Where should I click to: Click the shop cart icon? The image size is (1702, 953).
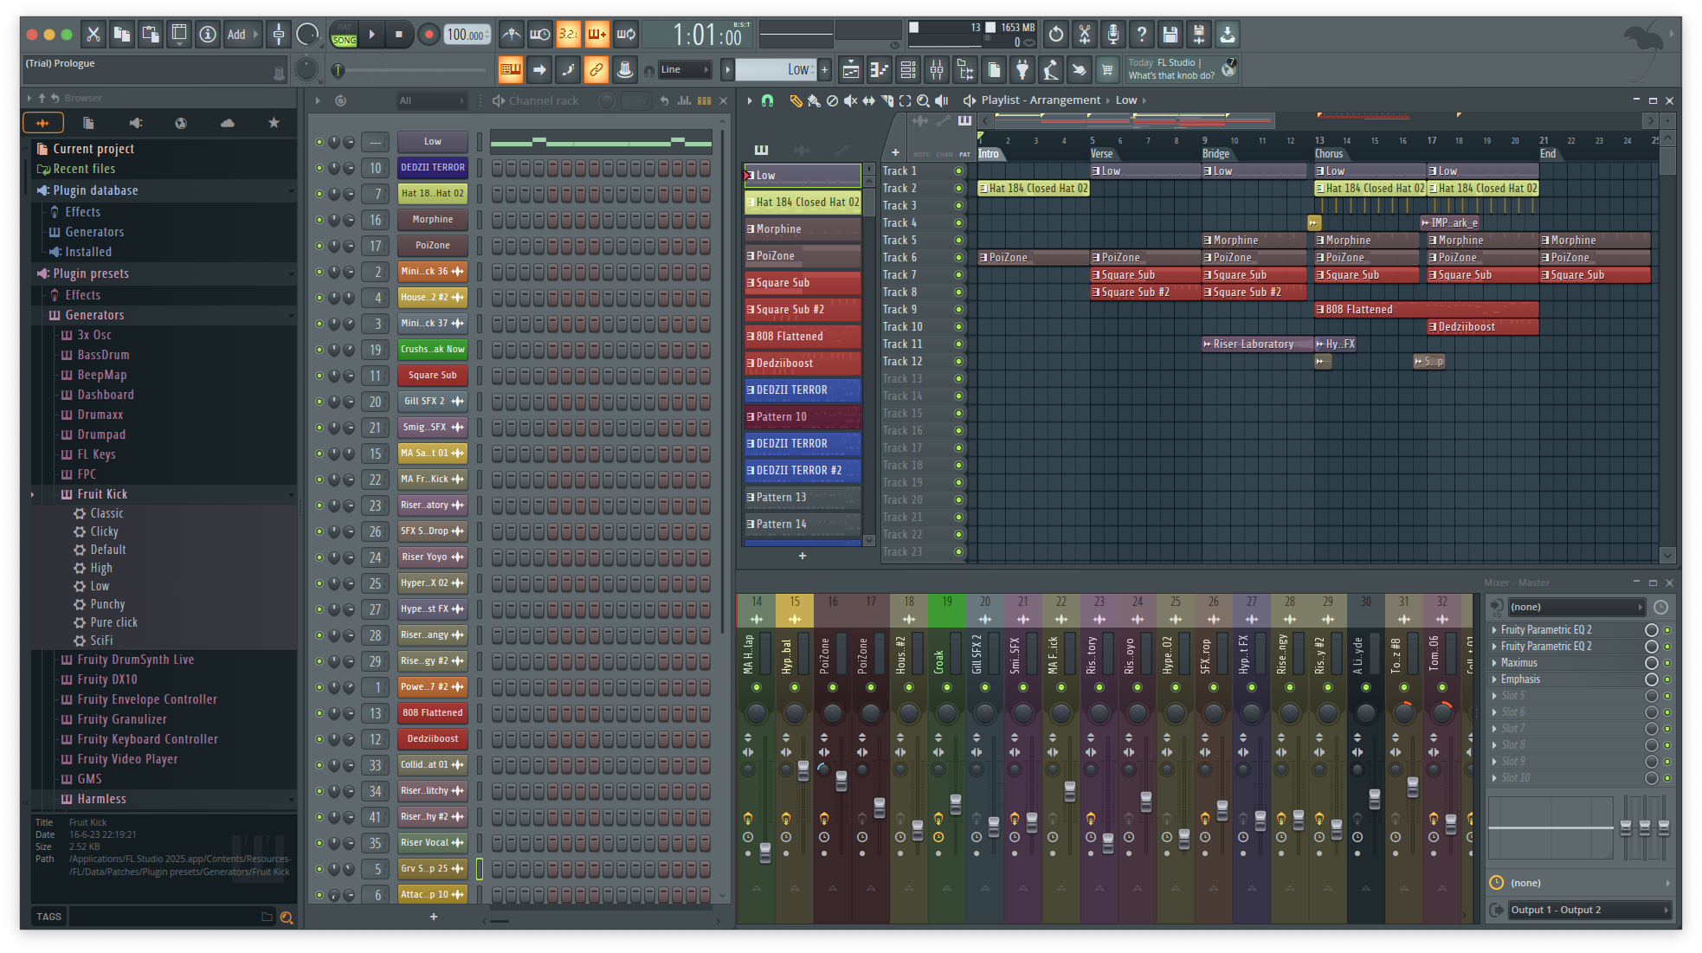tap(1106, 70)
